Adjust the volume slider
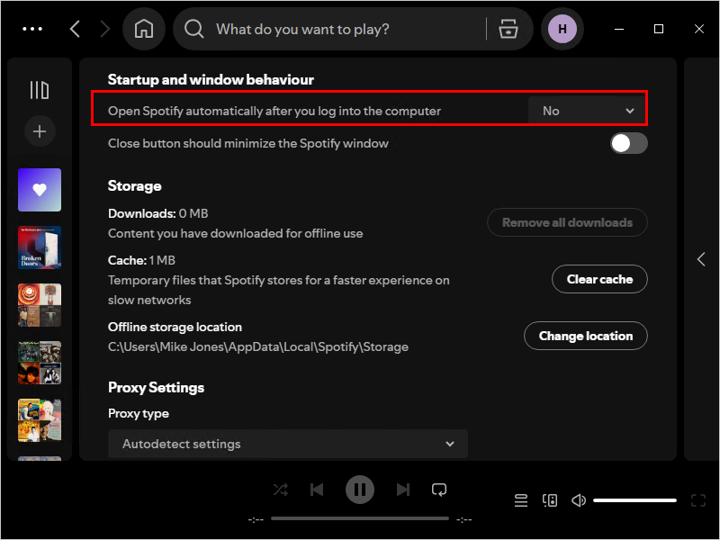The width and height of the screenshot is (720, 540). coord(634,500)
